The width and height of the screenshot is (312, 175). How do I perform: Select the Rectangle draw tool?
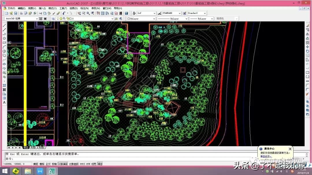click(4, 43)
